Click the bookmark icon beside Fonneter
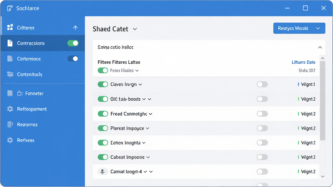The height and width of the screenshot is (187, 333). (x=10, y=93)
